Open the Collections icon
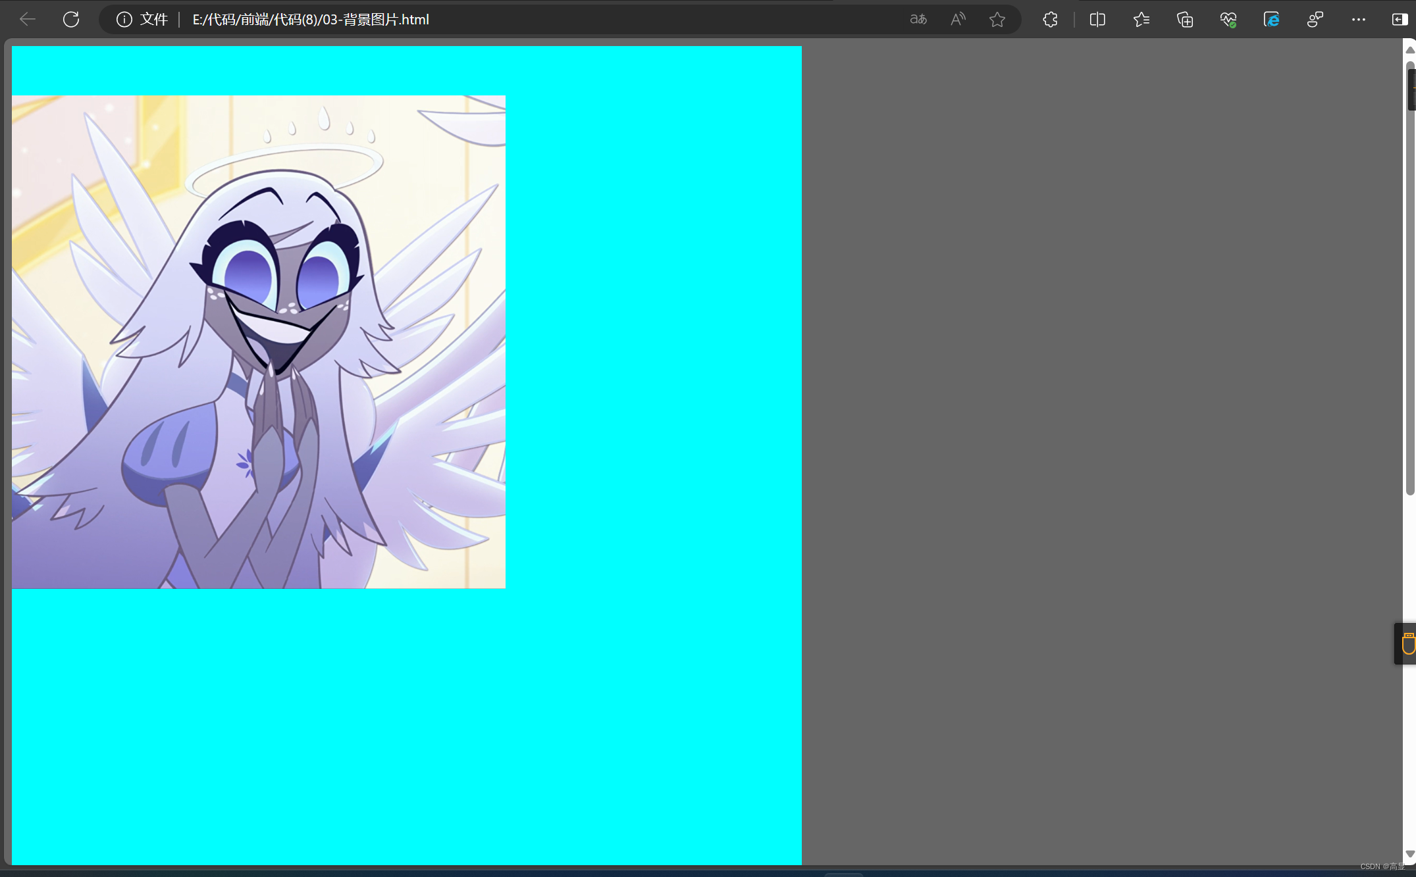 1184,20
